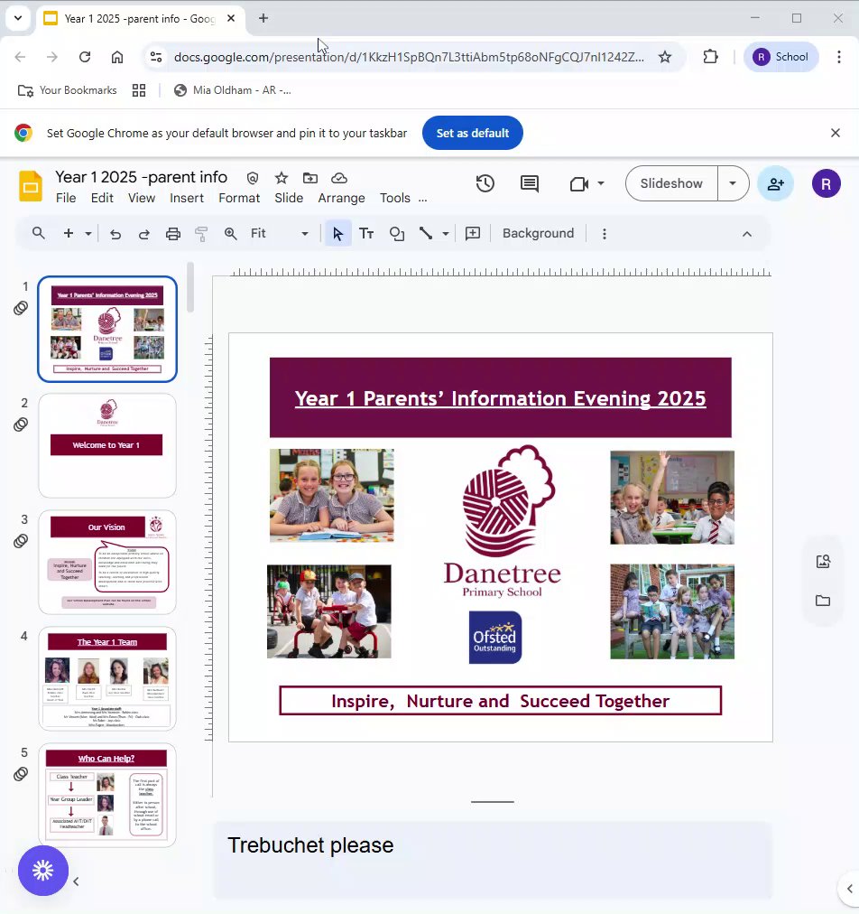The width and height of the screenshot is (859, 914).
Task: Select slide 5 Who Can Help thumbnail
Action: (107, 795)
